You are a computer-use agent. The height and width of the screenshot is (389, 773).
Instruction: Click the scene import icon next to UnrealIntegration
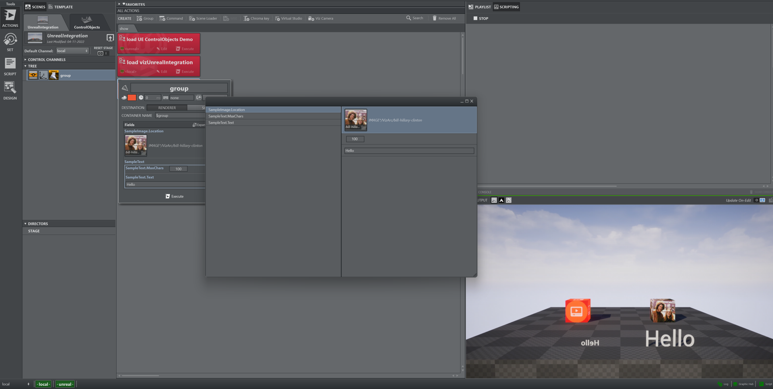[110, 38]
